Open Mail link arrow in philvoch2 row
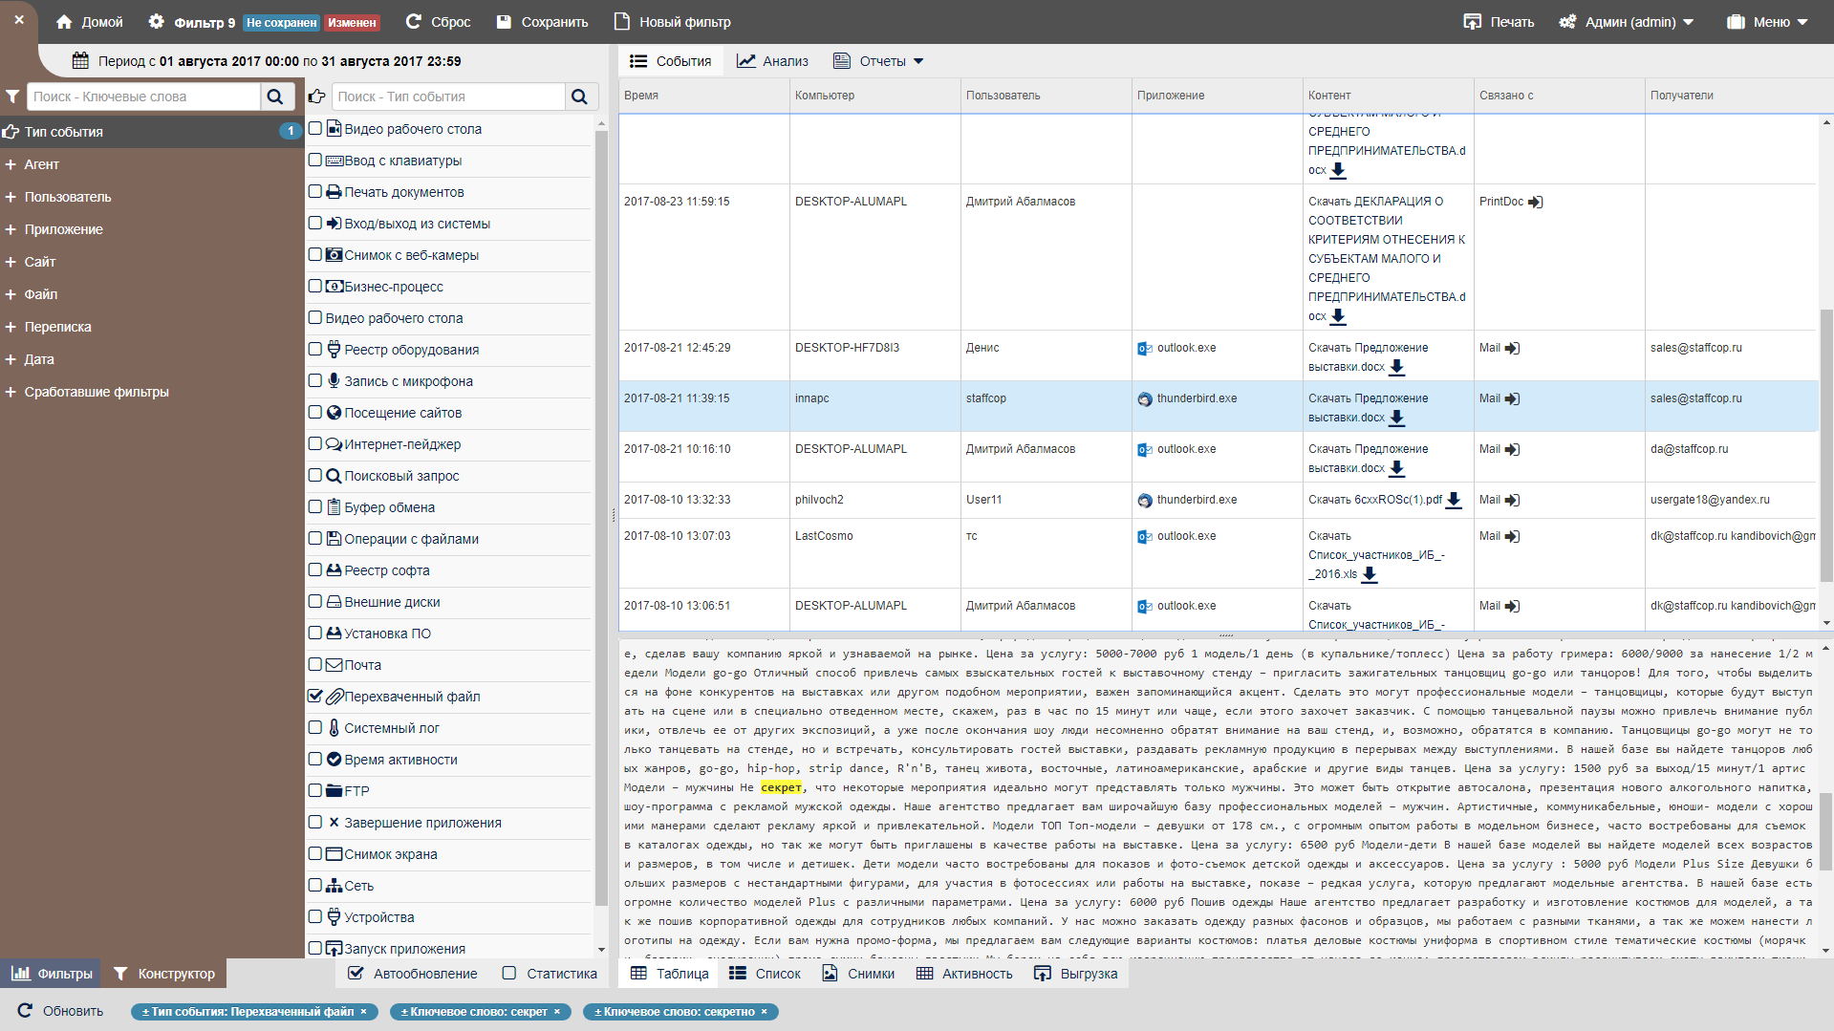 (x=1512, y=501)
